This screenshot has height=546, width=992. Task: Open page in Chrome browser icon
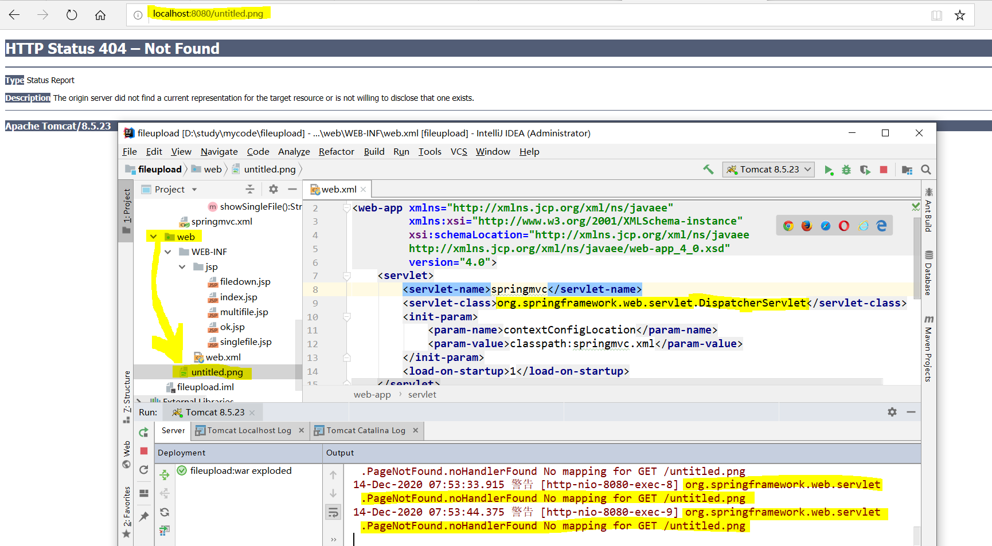[x=788, y=226]
